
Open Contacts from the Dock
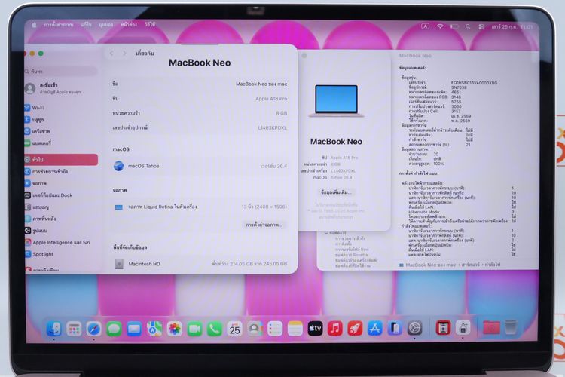point(255,329)
